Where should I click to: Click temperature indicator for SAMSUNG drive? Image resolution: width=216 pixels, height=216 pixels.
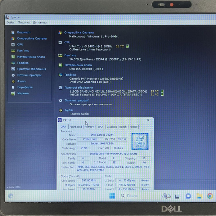tap(162, 91)
